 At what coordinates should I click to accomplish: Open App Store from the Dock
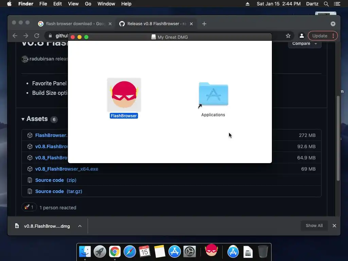coord(174,251)
